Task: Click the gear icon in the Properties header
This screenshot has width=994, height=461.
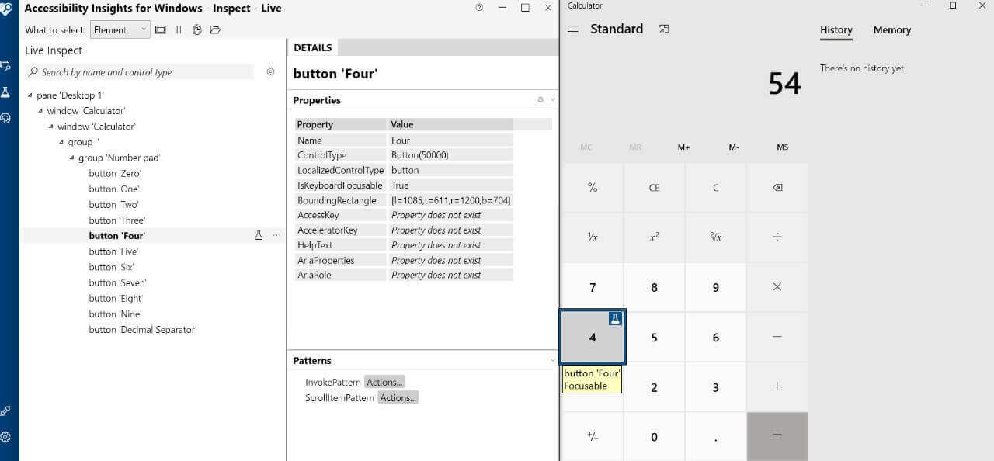Action: pos(541,99)
